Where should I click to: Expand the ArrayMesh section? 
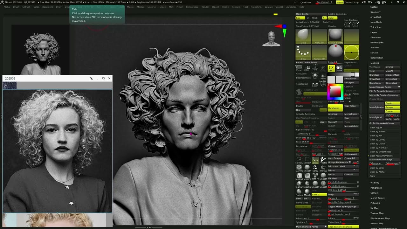coord(376,17)
